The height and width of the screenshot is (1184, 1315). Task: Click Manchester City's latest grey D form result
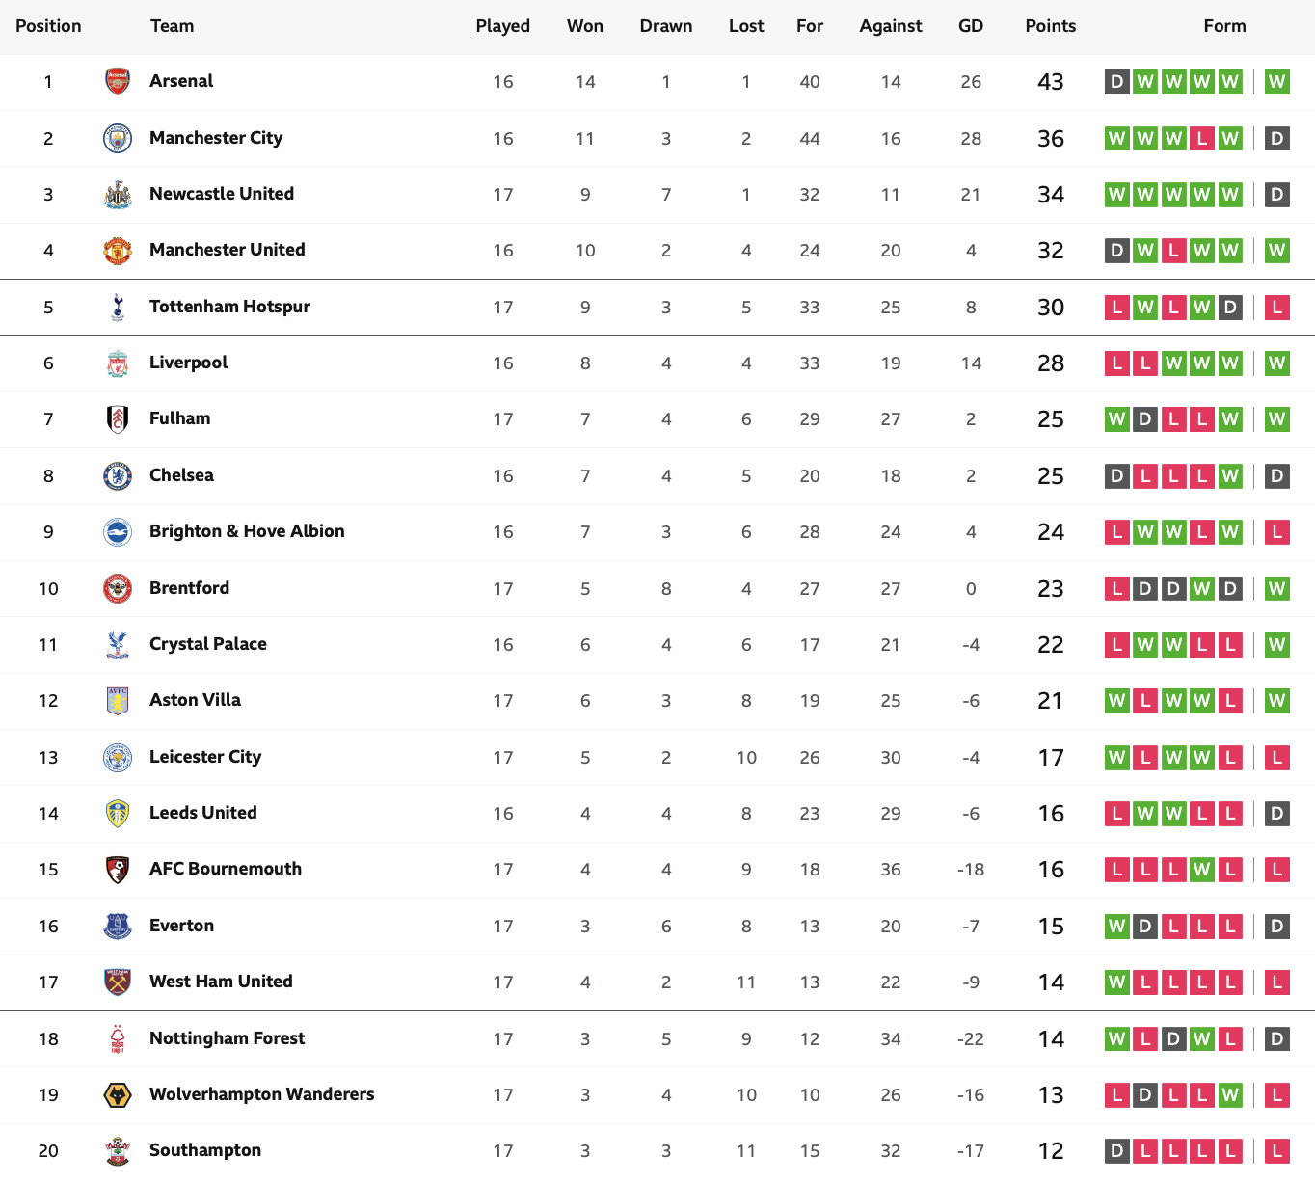tap(1277, 138)
